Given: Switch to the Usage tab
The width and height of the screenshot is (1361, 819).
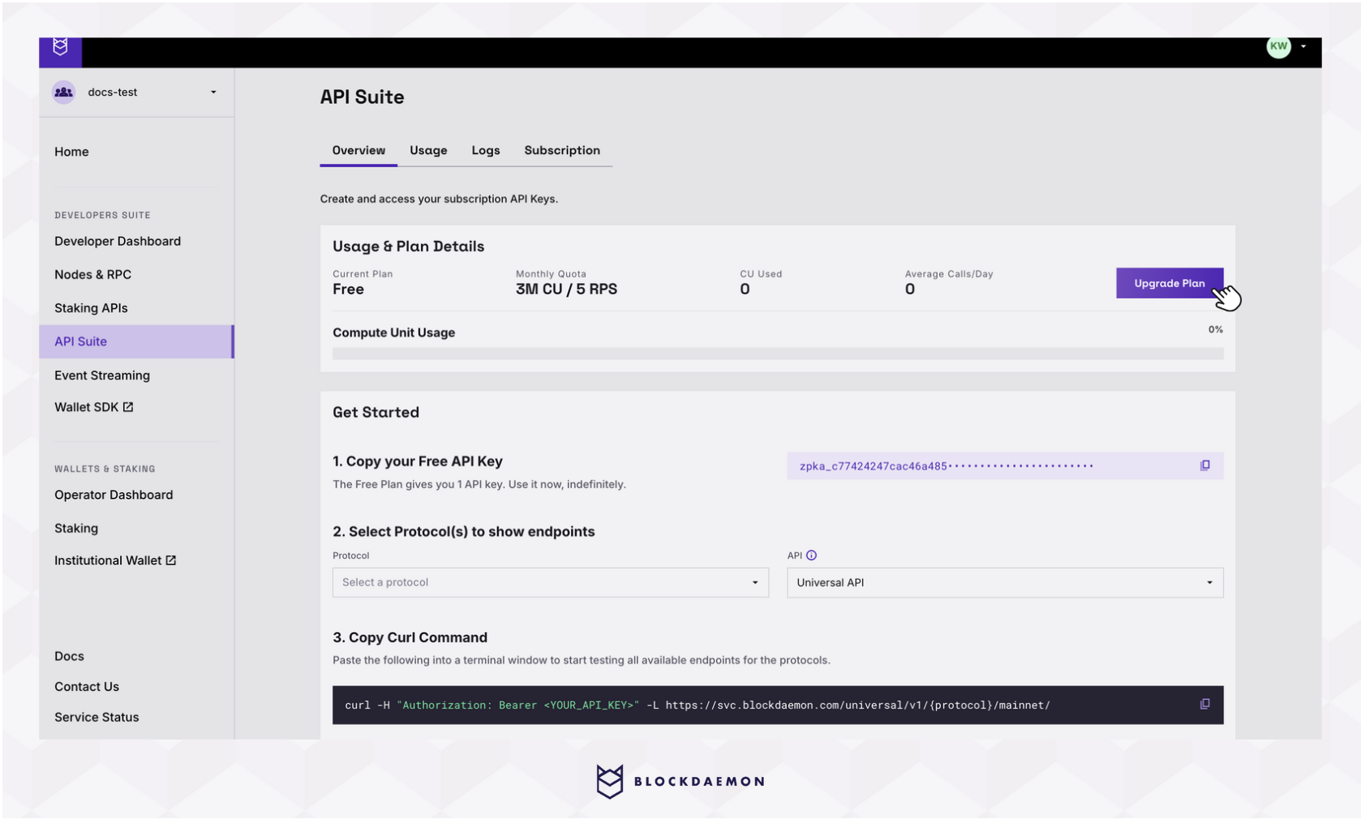Looking at the screenshot, I should [x=428, y=150].
